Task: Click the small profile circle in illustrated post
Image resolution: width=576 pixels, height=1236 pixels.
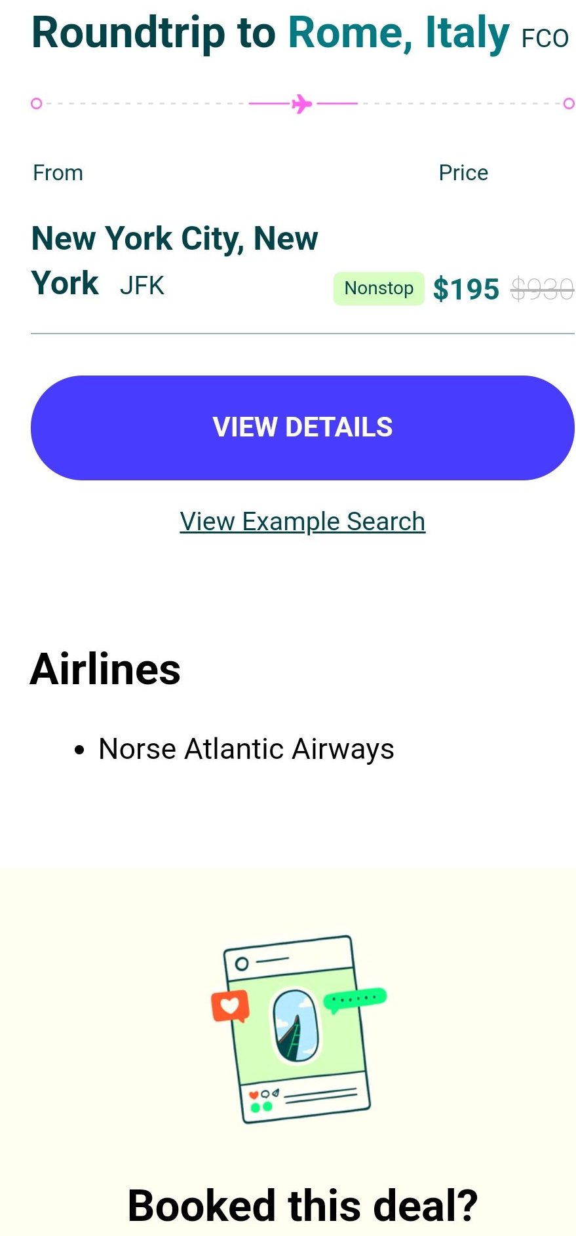Action: (242, 963)
